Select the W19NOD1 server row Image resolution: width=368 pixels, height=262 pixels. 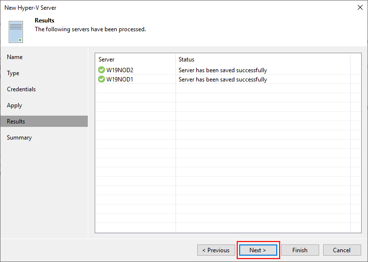click(x=228, y=79)
